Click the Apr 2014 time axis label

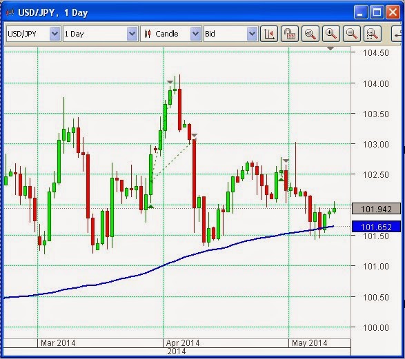pyautogui.click(x=183, y=343)
